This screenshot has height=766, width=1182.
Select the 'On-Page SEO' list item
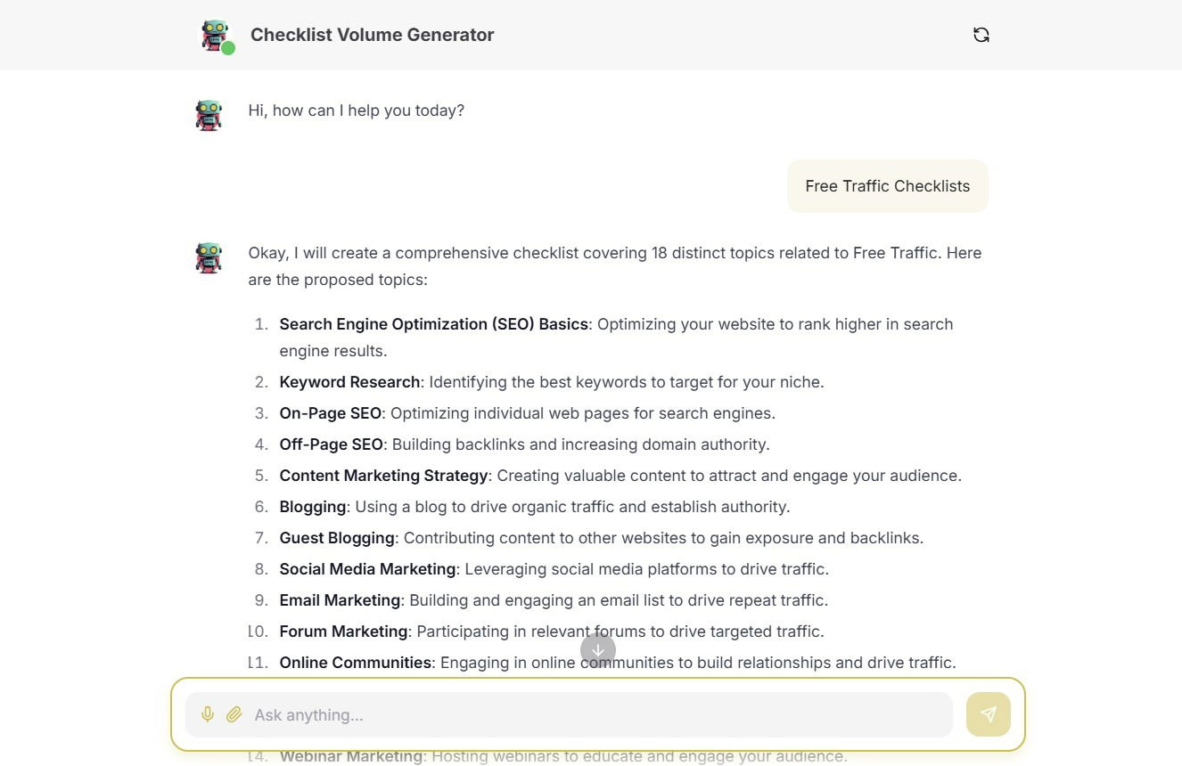pos(527,413)
